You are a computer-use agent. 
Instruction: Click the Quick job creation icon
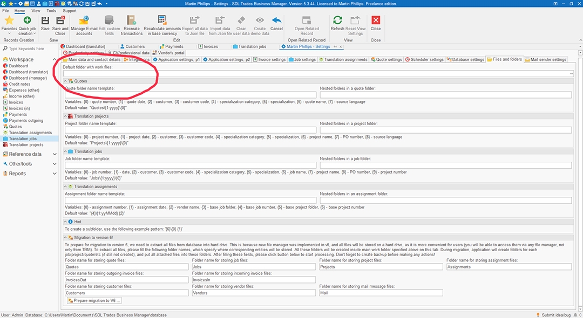click(x=27, y=20)
